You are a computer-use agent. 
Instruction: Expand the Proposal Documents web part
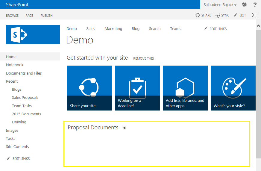point(124,128)
